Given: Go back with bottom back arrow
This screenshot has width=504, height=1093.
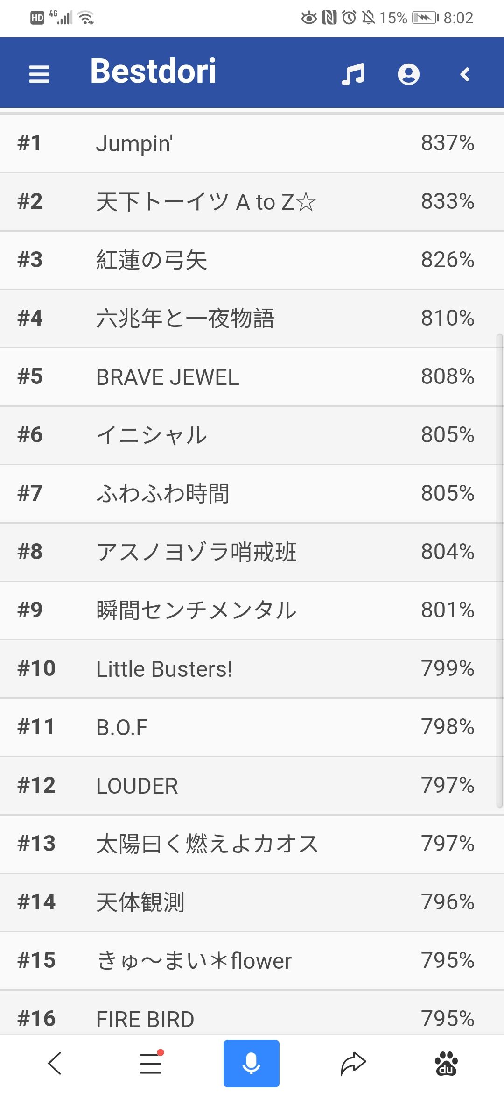Looking at the screenshot, I should click(x=55, y=1064).
